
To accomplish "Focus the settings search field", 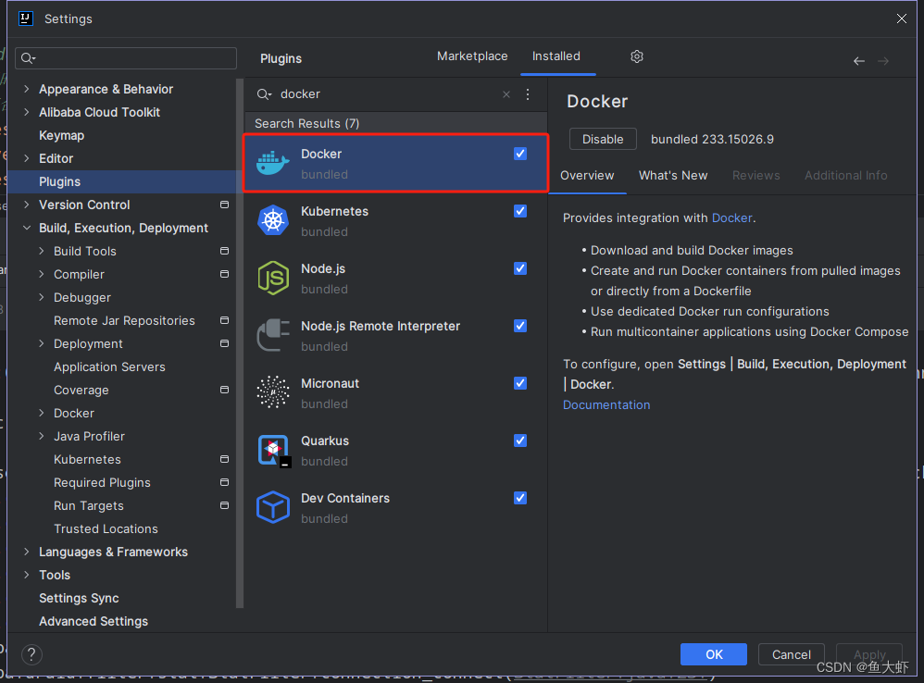I will 126,58.
